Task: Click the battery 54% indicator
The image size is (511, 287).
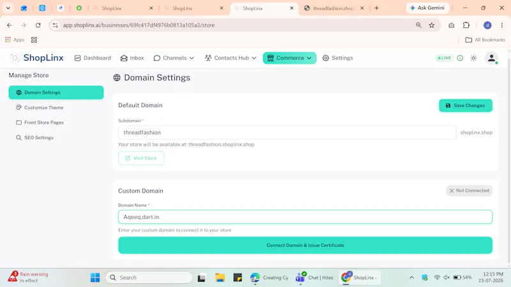Action: 462,277
